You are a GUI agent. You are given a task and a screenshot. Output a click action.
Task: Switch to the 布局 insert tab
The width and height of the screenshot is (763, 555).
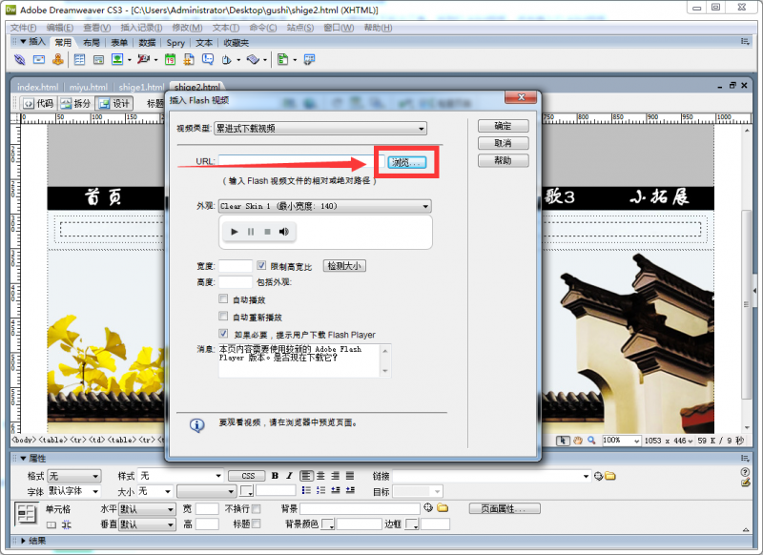click(x=92, y=43)
